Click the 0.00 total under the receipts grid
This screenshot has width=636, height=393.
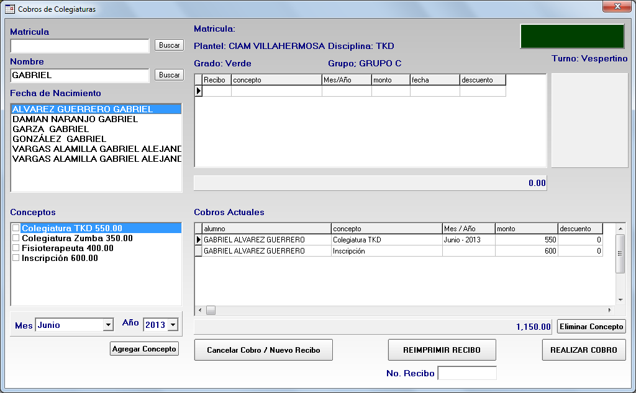click(x=537, y=183)
